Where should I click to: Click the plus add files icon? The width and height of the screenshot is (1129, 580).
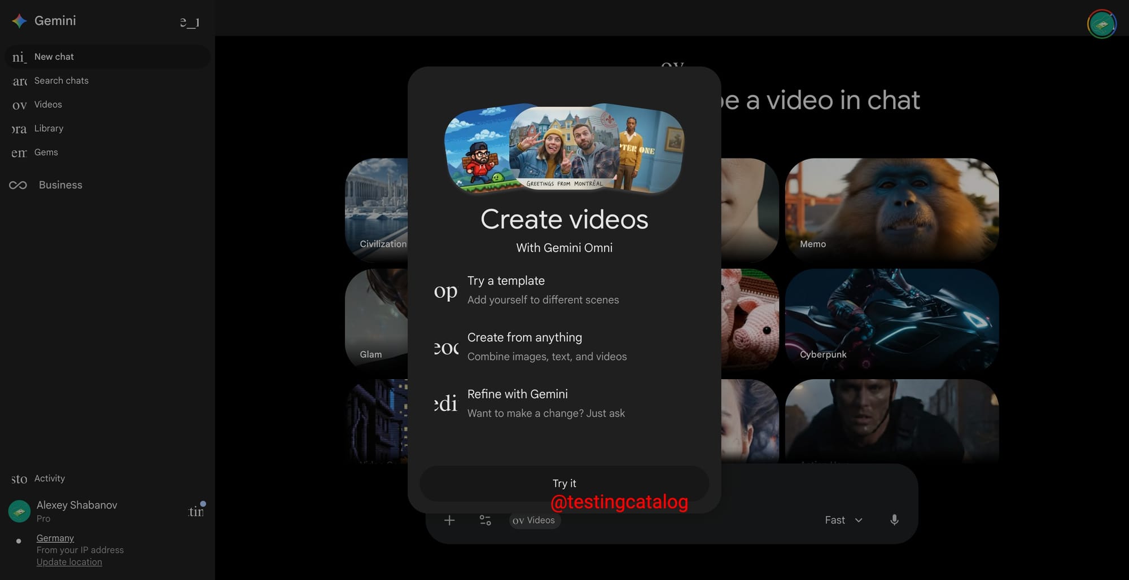(x=449, y=520)
